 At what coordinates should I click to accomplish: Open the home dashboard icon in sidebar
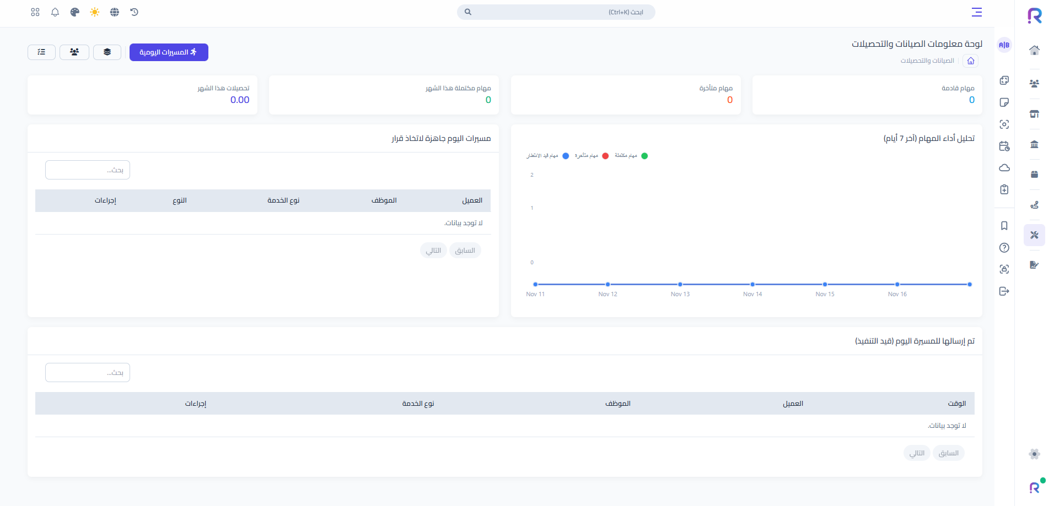tap(1035, 50)
